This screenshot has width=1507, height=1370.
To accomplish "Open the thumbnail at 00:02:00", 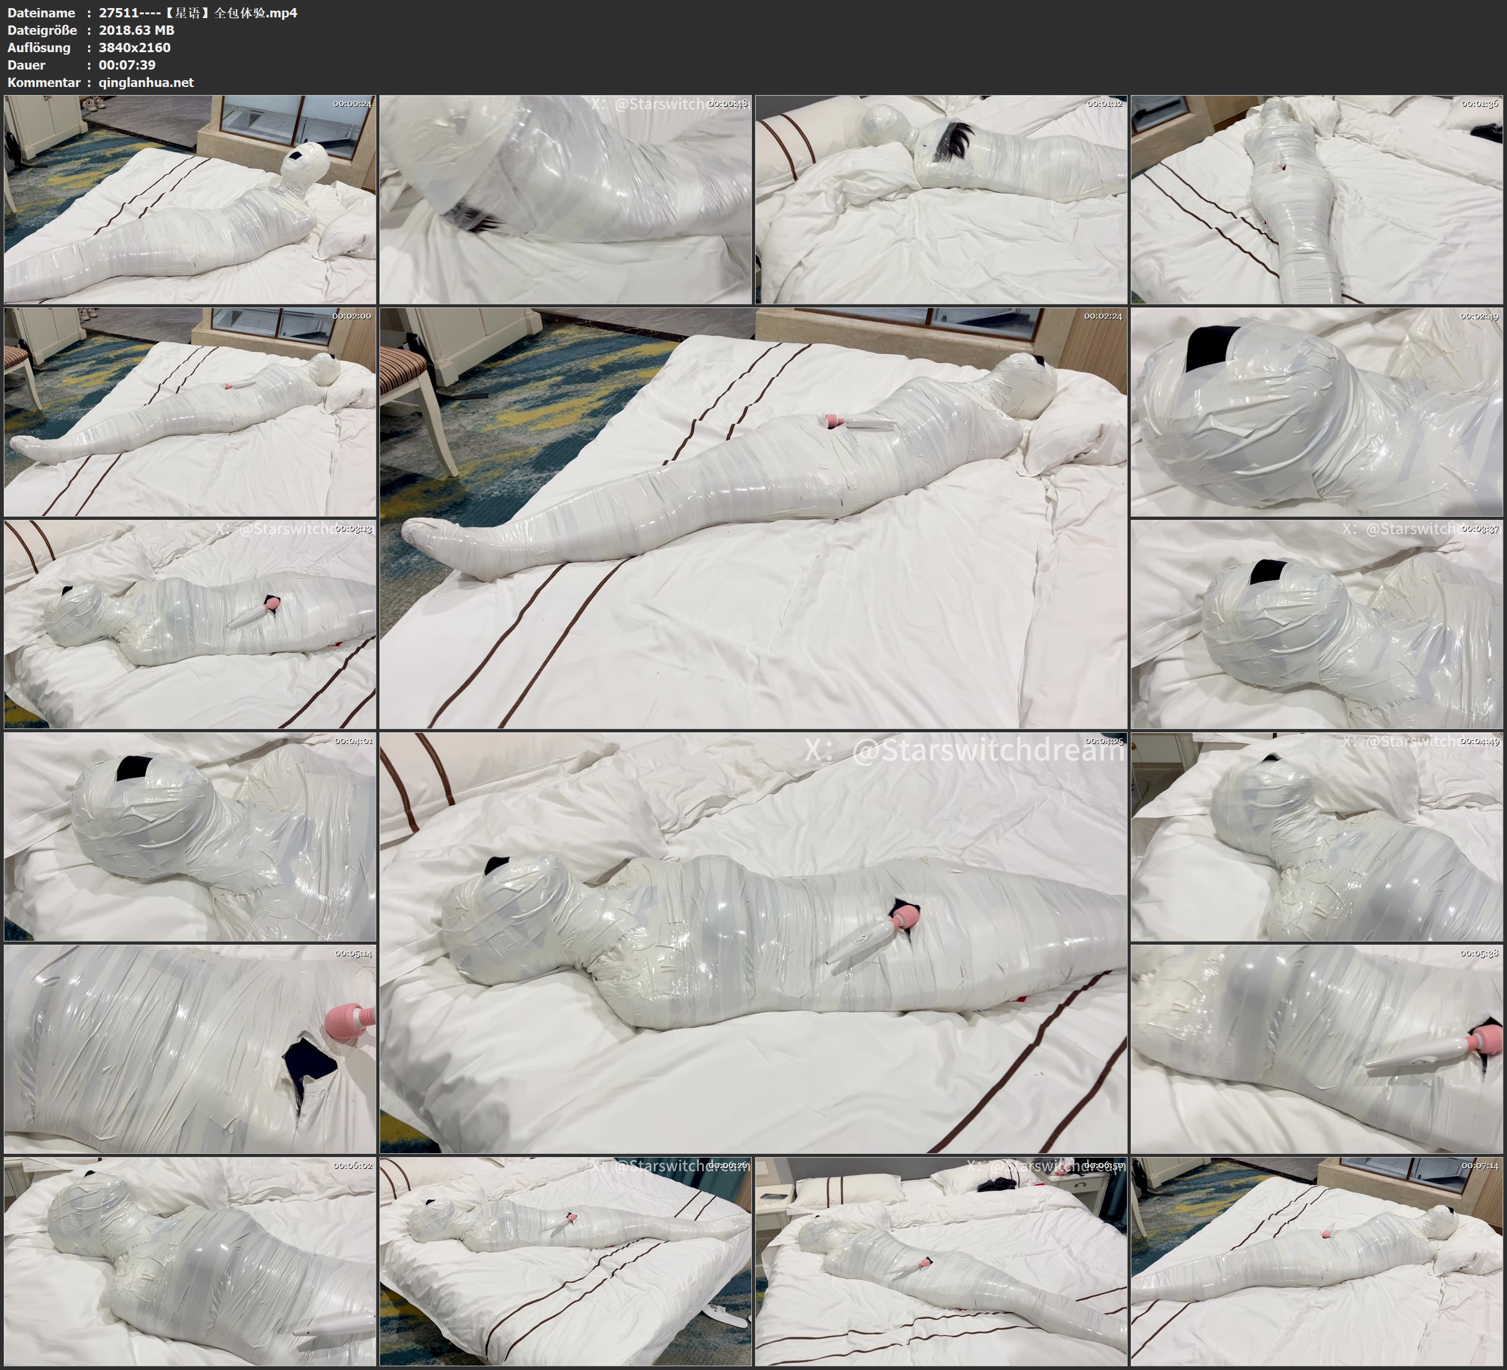I will pyautogui.click(x=190, y=411).
